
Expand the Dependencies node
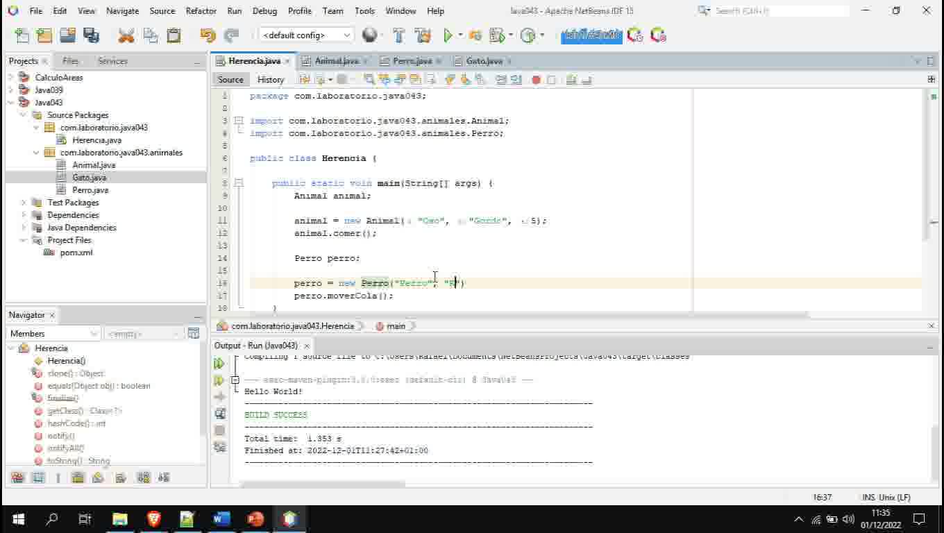point(24,215)
